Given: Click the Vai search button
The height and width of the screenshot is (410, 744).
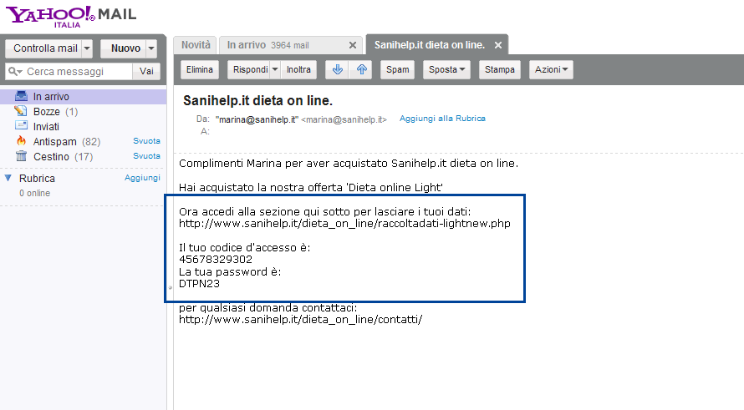Looking at the screenshot, I should [146, 71].
